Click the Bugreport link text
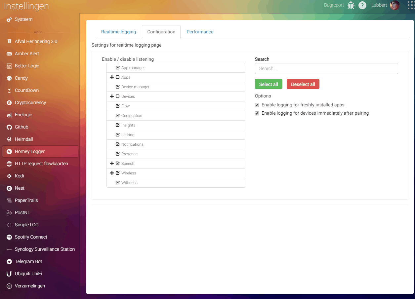415x299 pixels. click(334, 5)
